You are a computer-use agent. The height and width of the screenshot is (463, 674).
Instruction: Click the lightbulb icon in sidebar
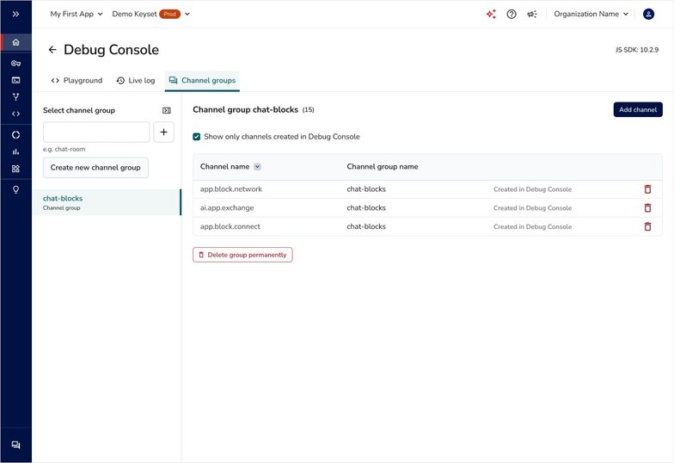(15, 189)
